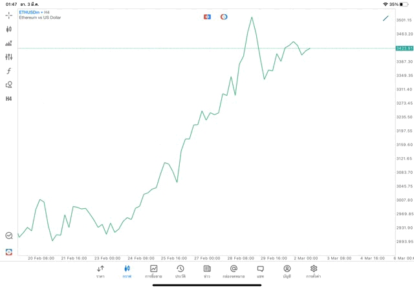Open chart settings sliders icon
This screenshot has width=414, height=289.
(x=8, y=57)
